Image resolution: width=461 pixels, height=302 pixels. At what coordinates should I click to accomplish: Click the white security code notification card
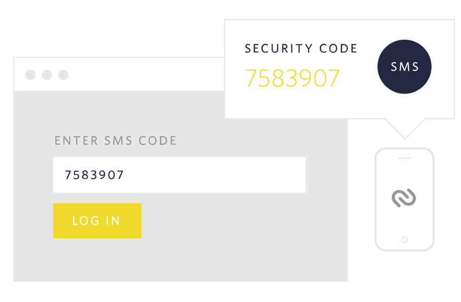coord(305,104)
